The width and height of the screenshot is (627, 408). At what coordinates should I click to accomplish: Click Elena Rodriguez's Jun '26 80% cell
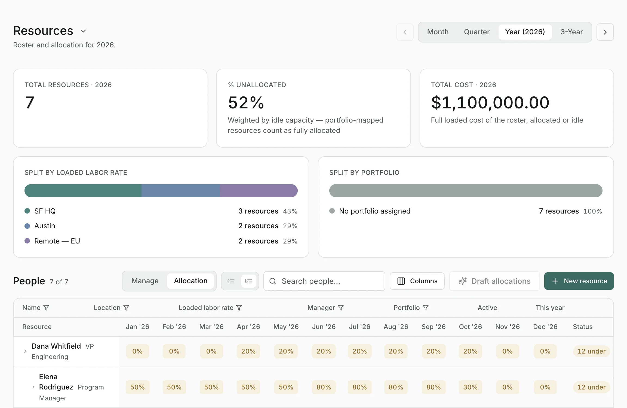(324, 387)
